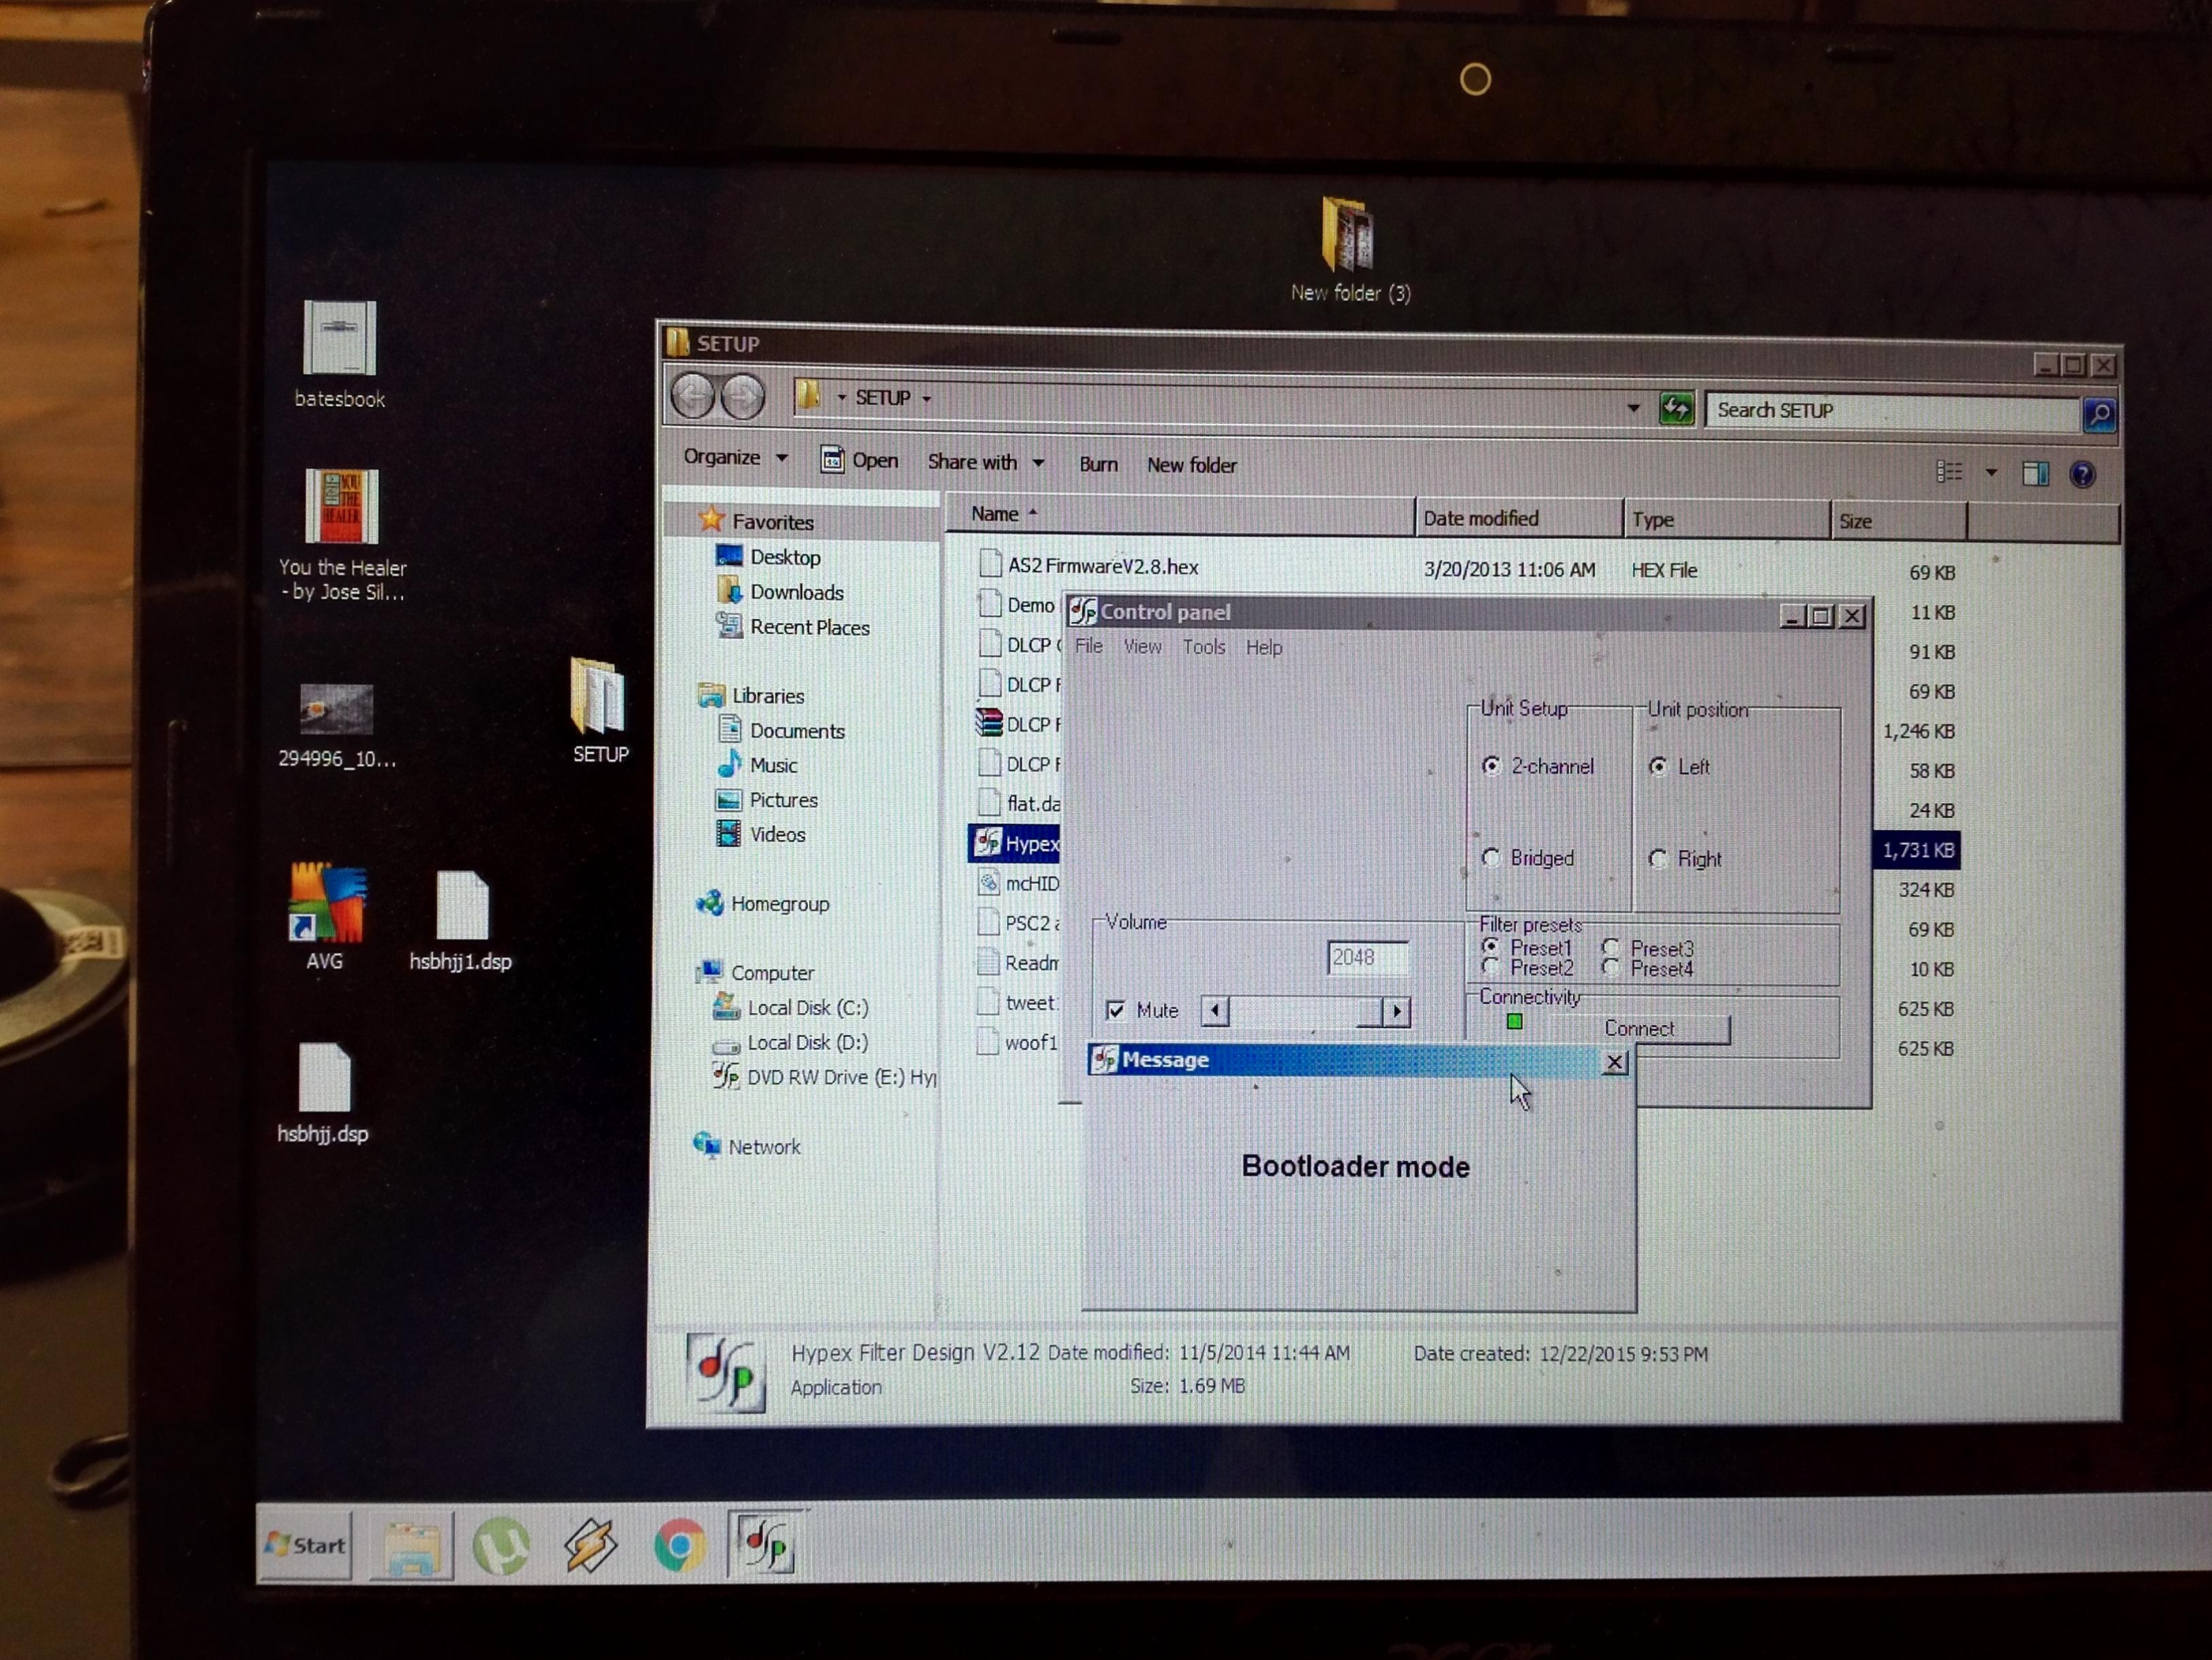2212x1660 pixels.
Task: Open the Control panel Tools menu
Action: (1203, 648)
